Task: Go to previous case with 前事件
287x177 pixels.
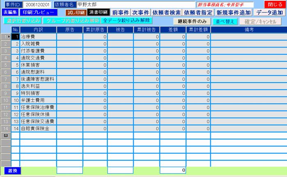Action: point(121,12)
